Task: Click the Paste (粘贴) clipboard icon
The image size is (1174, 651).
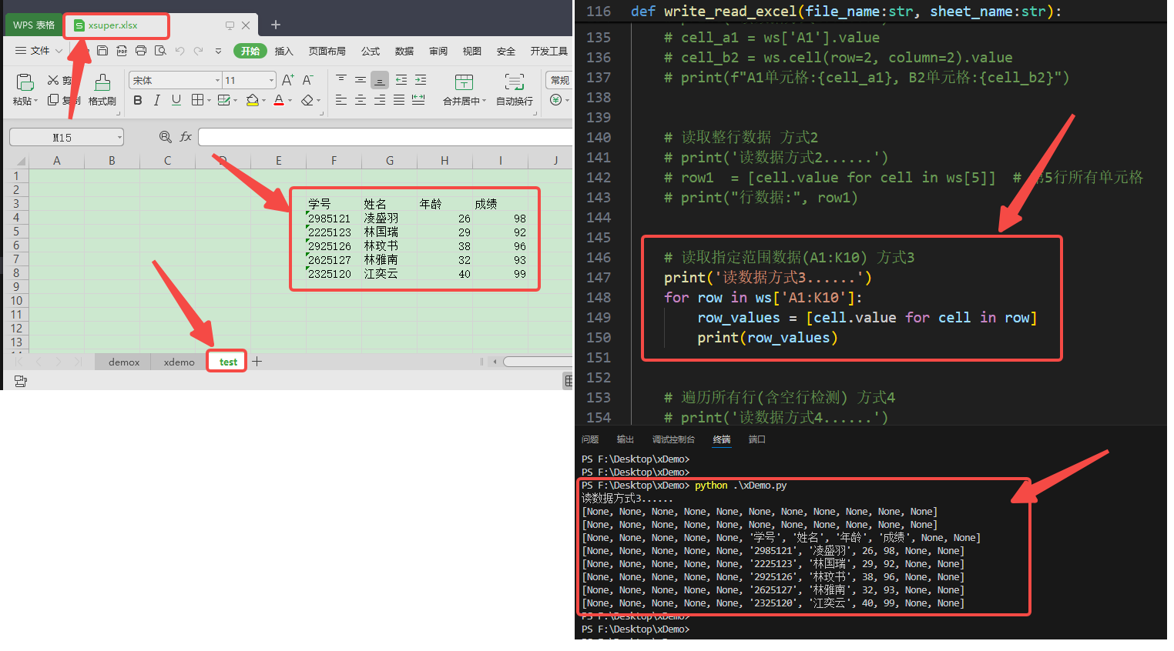Action: point(25,82)
